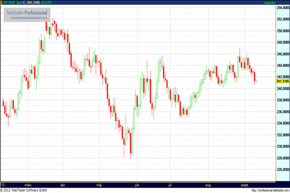Select the aug. month marker on timeline
The height and width of the screenshot is (193, 290).
coord(208,185)
